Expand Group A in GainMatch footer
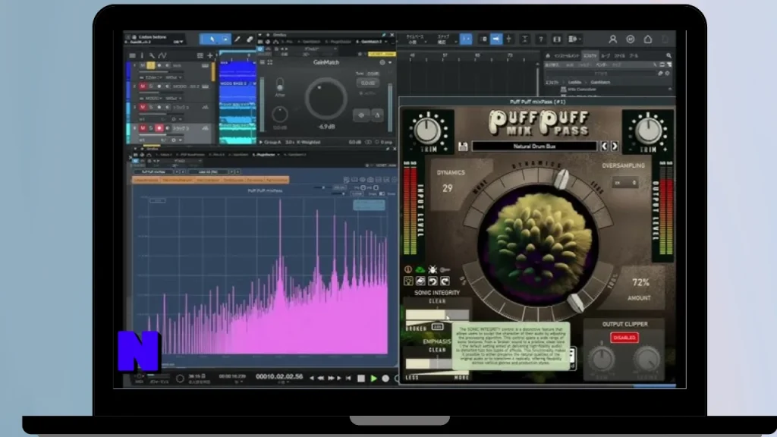This screenshot has height=437, width=777. (261, 142)
